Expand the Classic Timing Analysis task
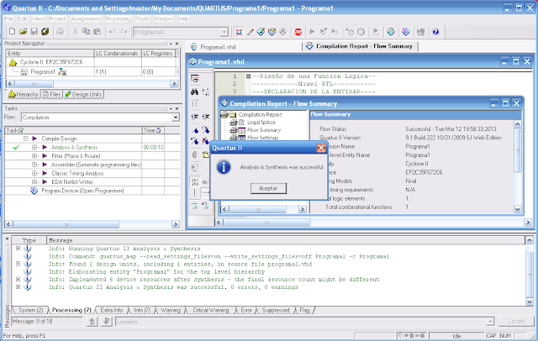Image resolution: width=538 pixels, height=341 pixels. tap(34, 173)
